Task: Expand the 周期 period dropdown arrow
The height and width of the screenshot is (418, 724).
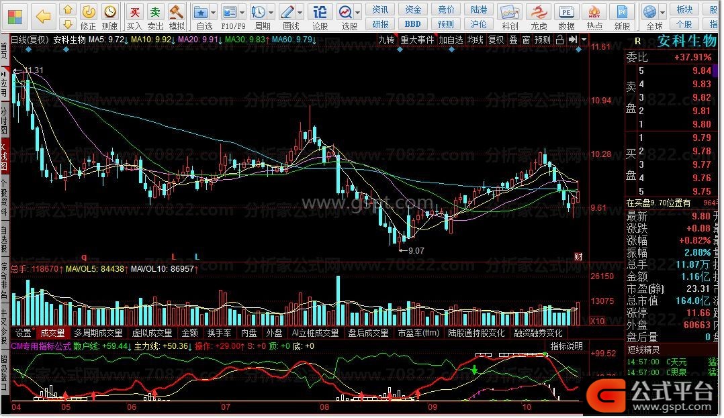Action: point(271,13)
